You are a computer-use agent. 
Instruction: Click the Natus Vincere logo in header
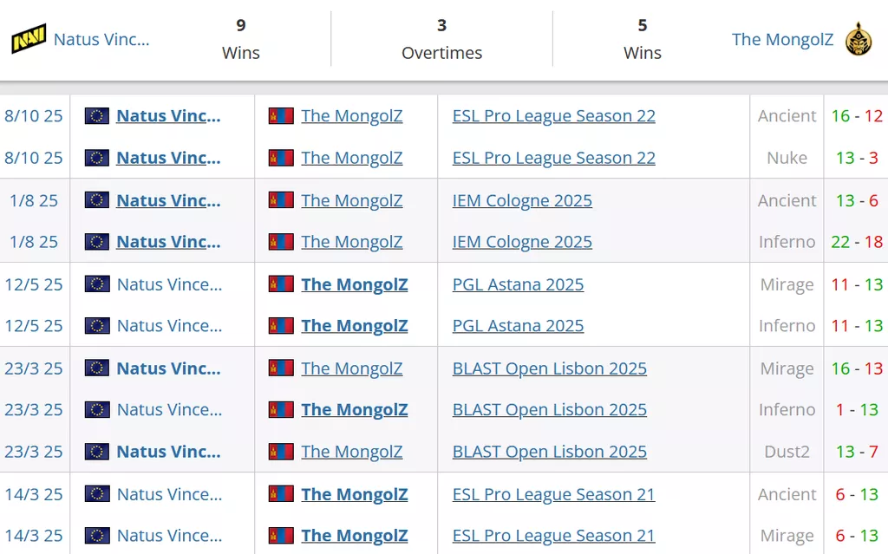coord(29,39)
